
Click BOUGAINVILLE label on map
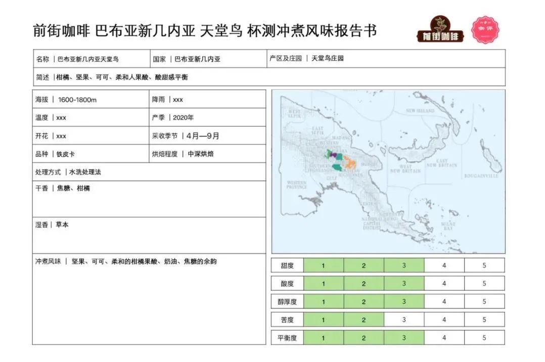(x=481, y=176)
